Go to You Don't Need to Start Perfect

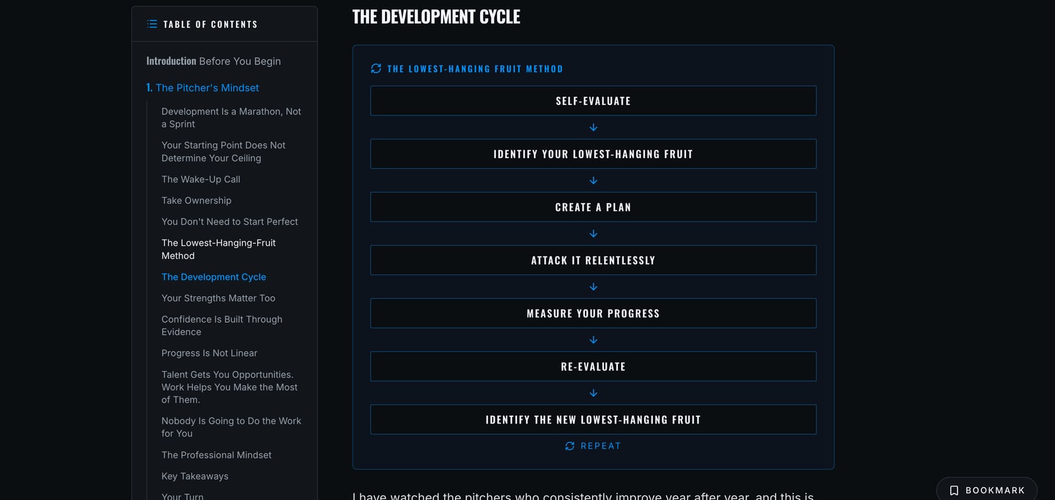(x=229, y=222)
